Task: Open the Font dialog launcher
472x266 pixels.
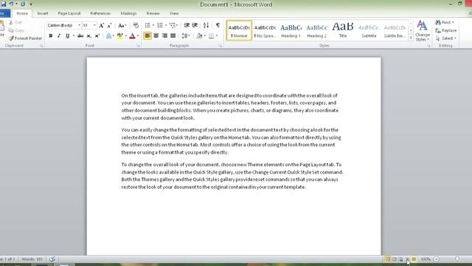Action: click(x=139, y=46)
